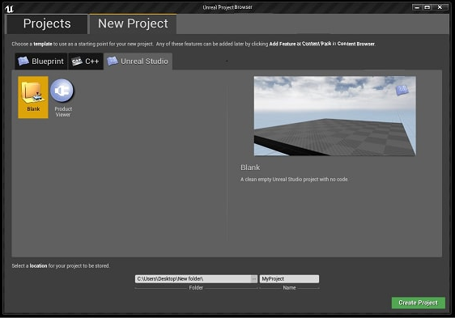Select the Product Viewer template icon

(62, 91)
